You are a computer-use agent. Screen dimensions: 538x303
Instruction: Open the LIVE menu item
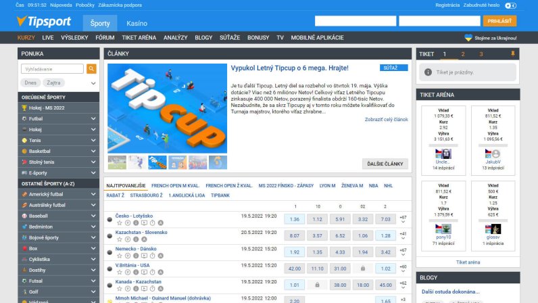point(48,38)
